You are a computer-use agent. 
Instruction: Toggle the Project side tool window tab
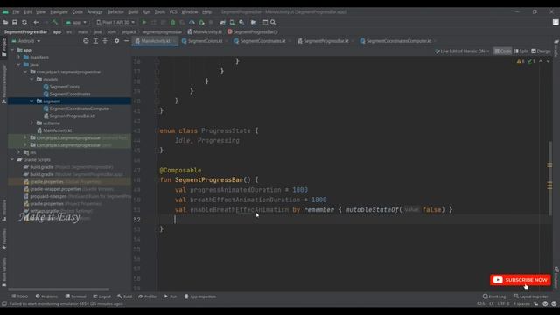tap(3, 47)
